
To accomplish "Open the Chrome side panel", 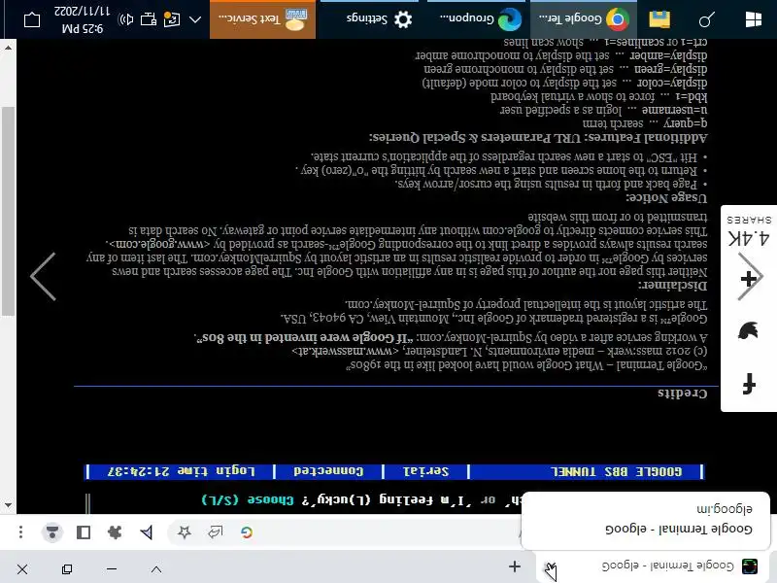I will tap(84, 532).
